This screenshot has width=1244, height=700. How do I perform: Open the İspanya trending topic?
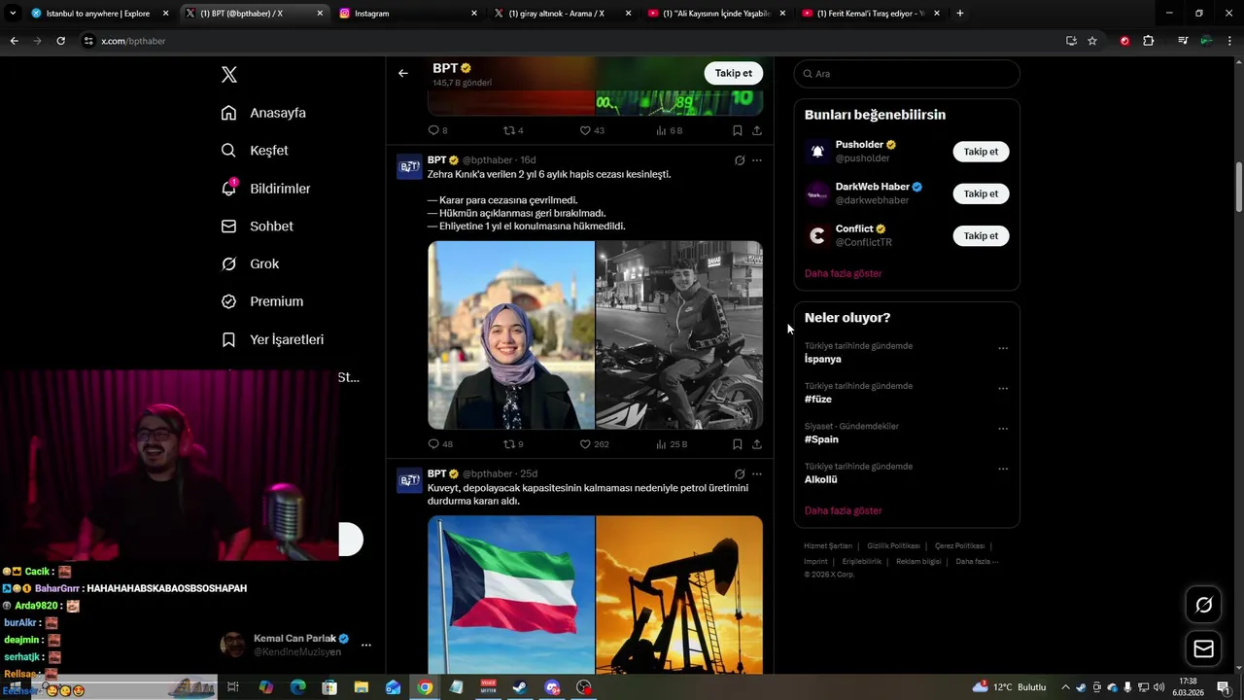tap(823, 359)
